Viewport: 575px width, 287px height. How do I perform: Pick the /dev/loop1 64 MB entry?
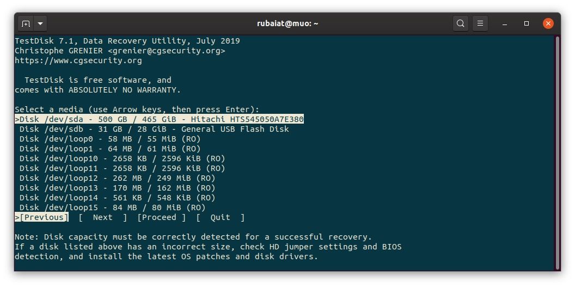(110, 149)
